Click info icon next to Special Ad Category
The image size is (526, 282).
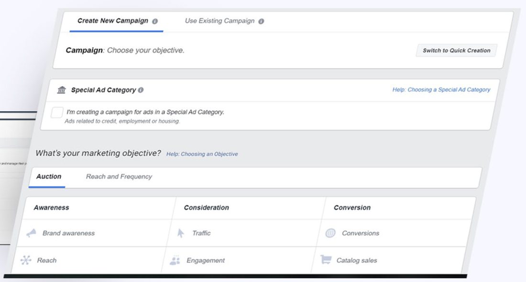pyautogui.click(x=141, y=90)
